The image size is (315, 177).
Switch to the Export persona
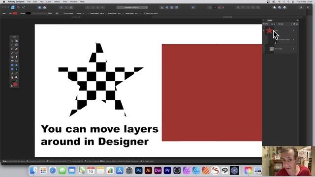click(24, 7)
